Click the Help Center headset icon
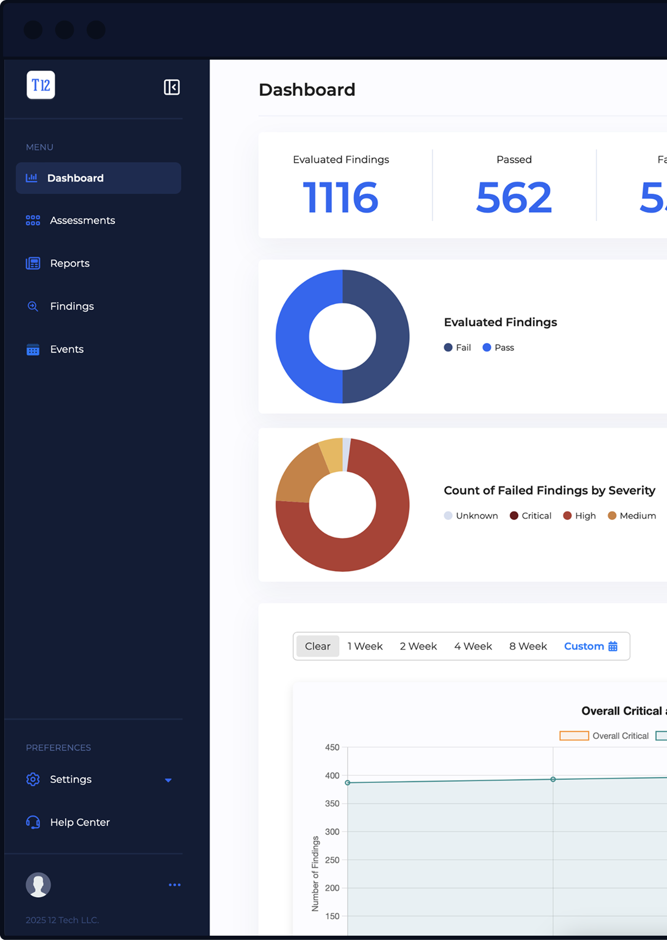 [33, 822]
